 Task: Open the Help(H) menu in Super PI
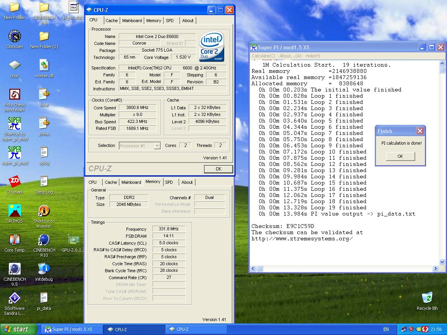313,56
